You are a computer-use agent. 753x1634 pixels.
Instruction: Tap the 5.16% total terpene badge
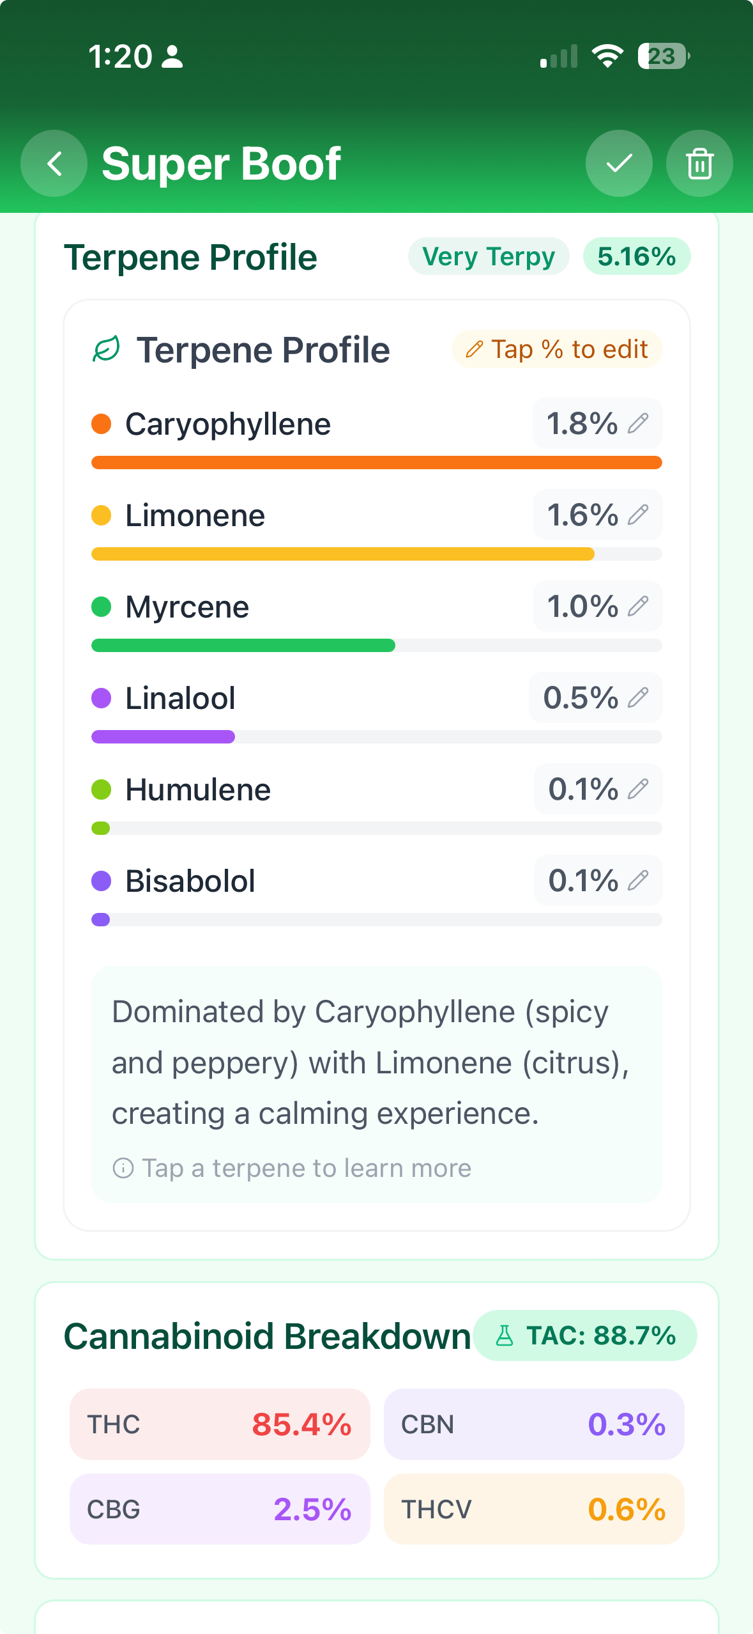637,256
